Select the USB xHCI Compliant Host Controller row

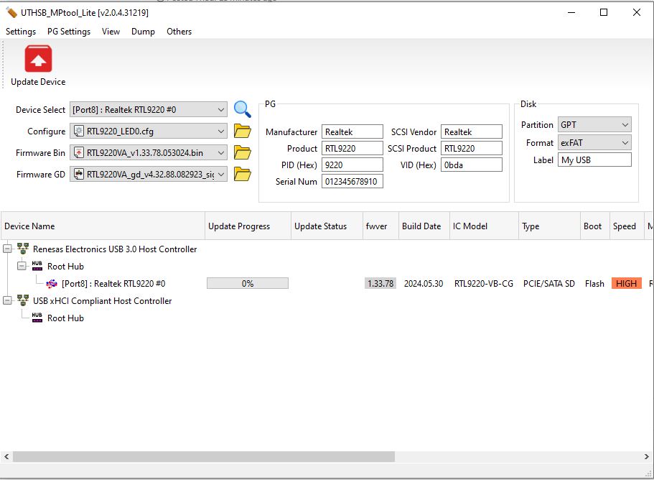point(102,301)
